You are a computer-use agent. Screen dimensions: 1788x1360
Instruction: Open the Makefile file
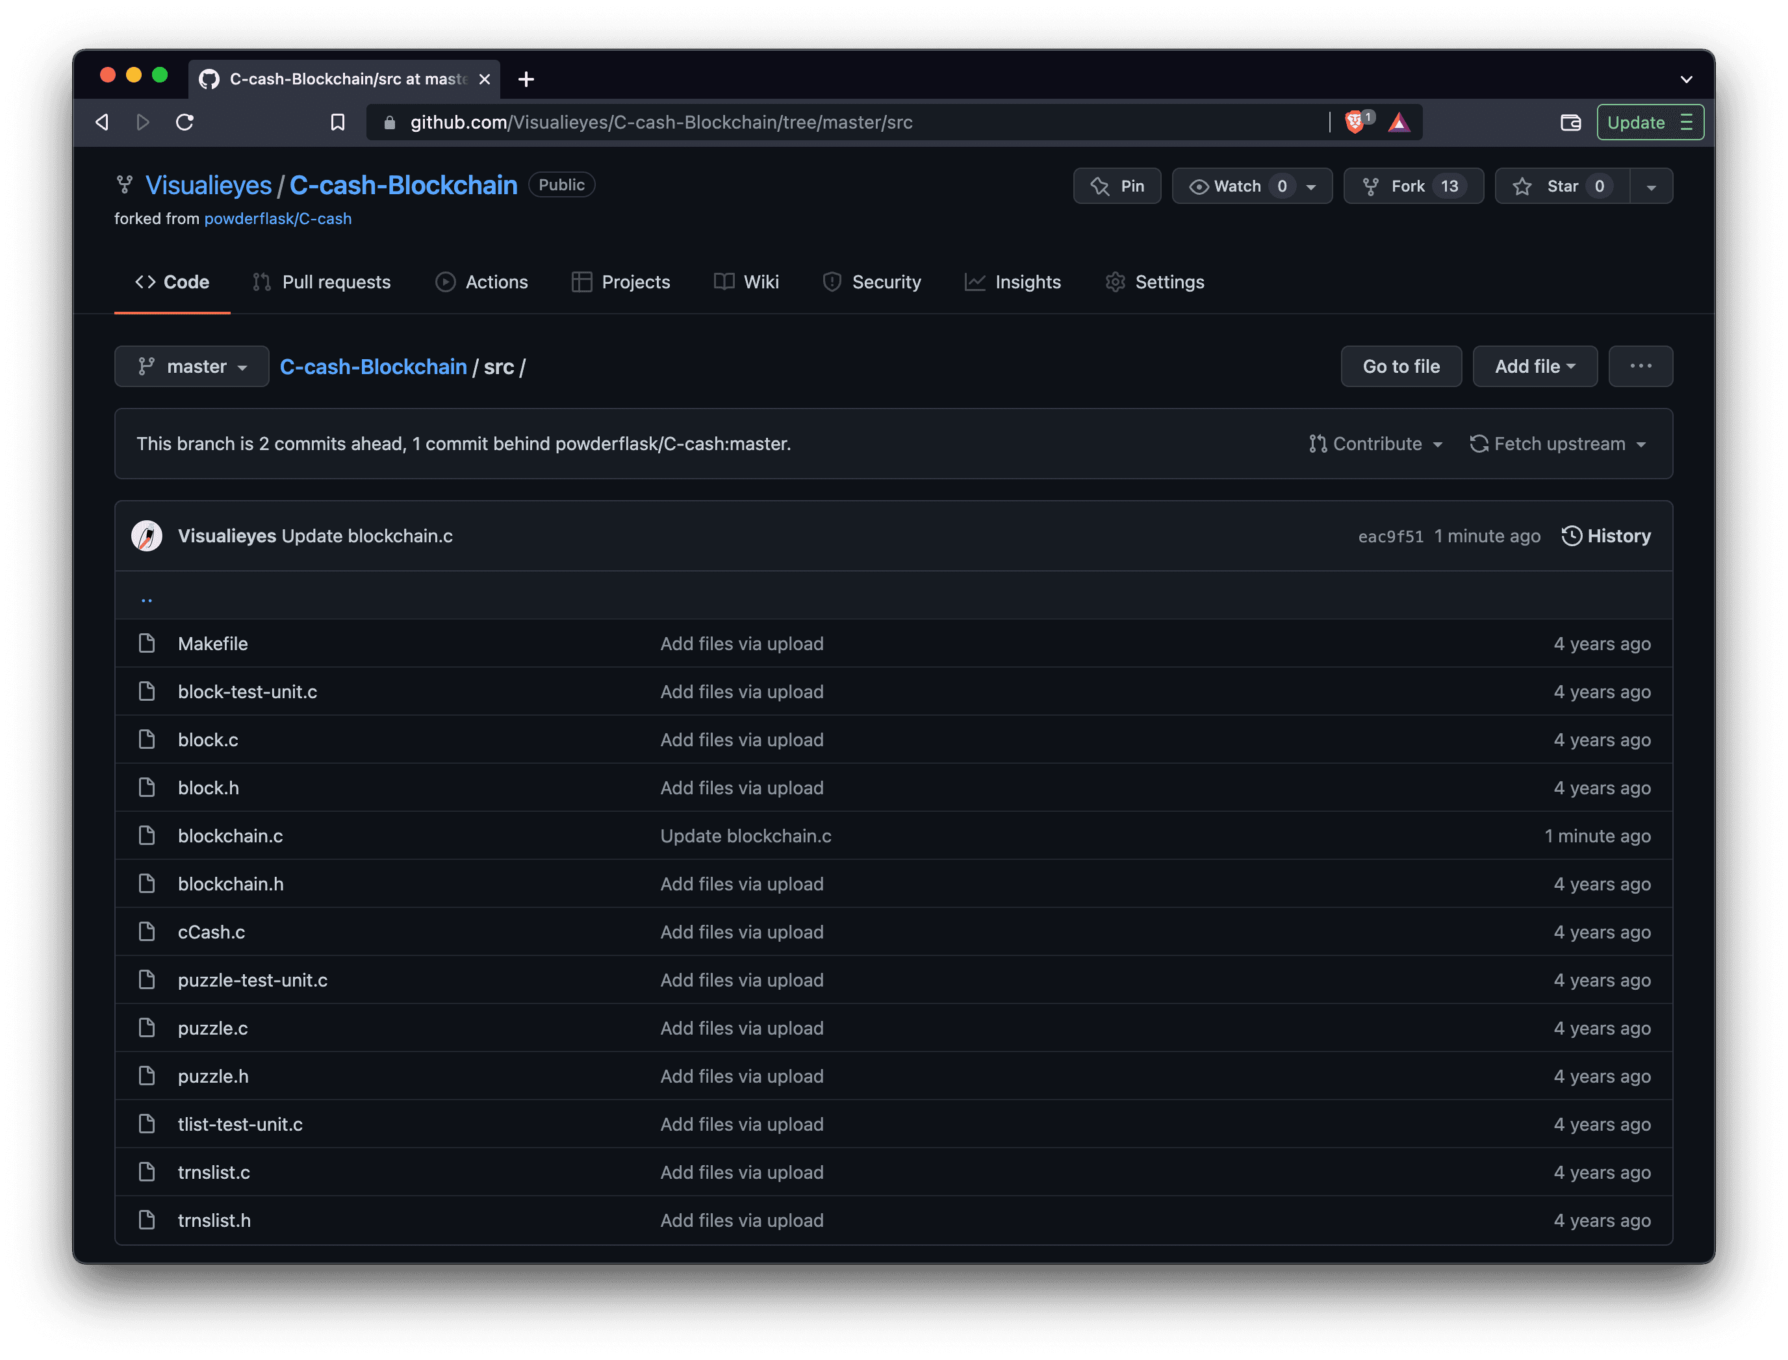[213, 644]
